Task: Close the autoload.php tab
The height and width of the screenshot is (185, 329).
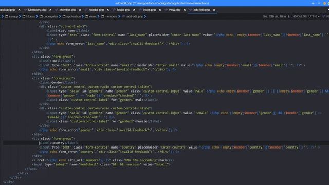Action: 20,10
